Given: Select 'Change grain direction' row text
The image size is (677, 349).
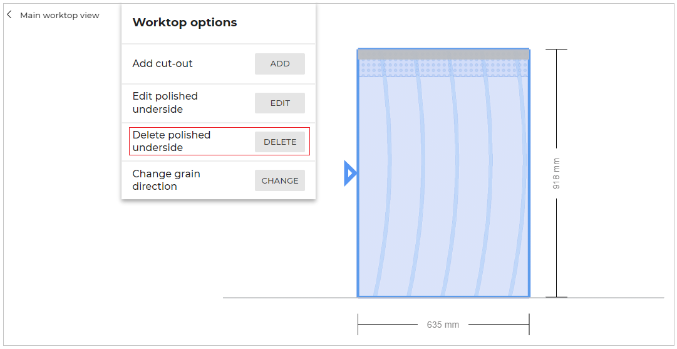Looking at the screenshot, I should pyautogui.click(x=167, y=180).
